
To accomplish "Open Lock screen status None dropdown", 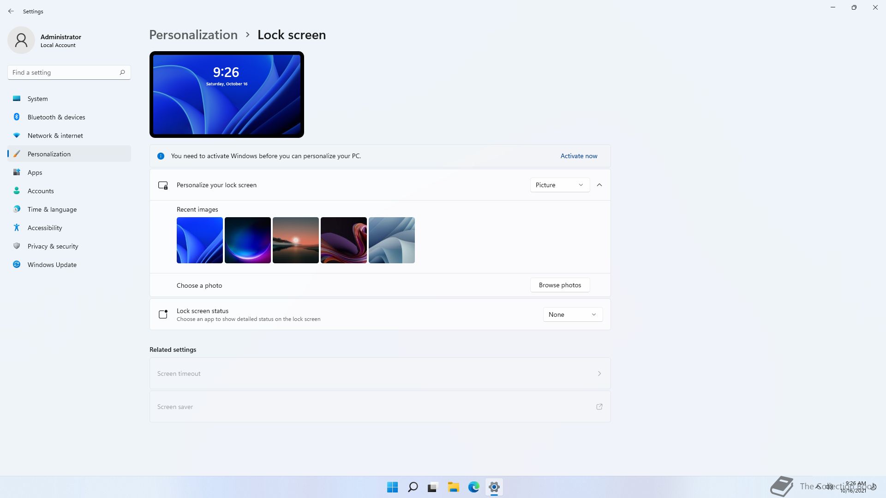I will (573, 314).
